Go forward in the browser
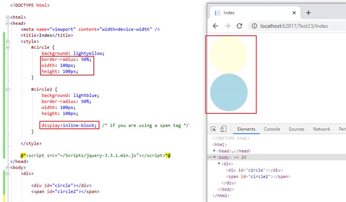The width and height of the screenshot is (346, 202). [x=227, y=26]
